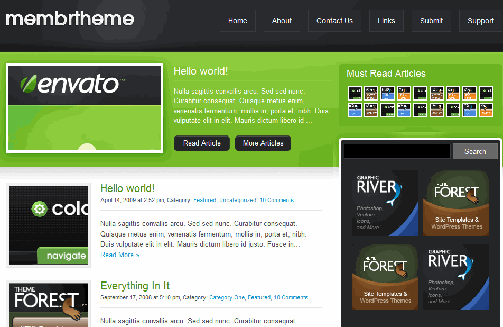This screenshot has width=503, height=327.
Task: Open fourth thumbnail in top Must Read row
Action: (404, 94)
